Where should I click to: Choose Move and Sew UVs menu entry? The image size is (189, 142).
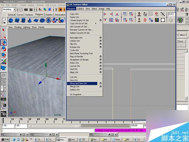(x=78, y=83)
